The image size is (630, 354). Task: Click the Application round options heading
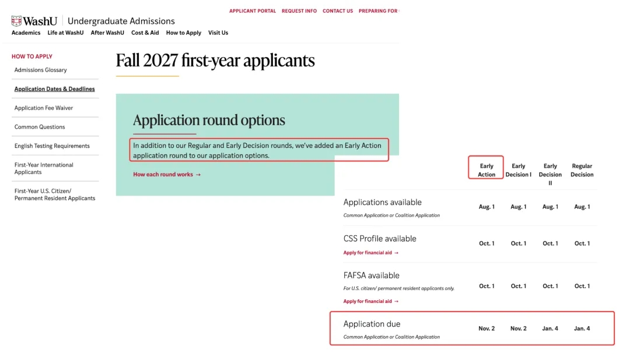[x=209, y=121]
